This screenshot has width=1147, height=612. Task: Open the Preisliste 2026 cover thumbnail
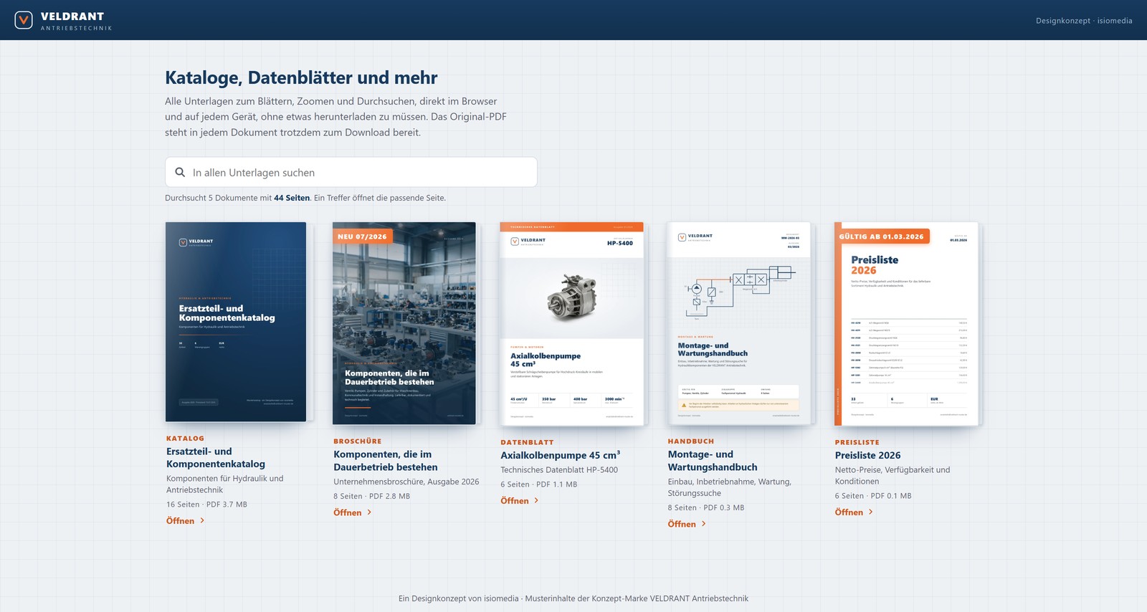[x=906, y=324]
